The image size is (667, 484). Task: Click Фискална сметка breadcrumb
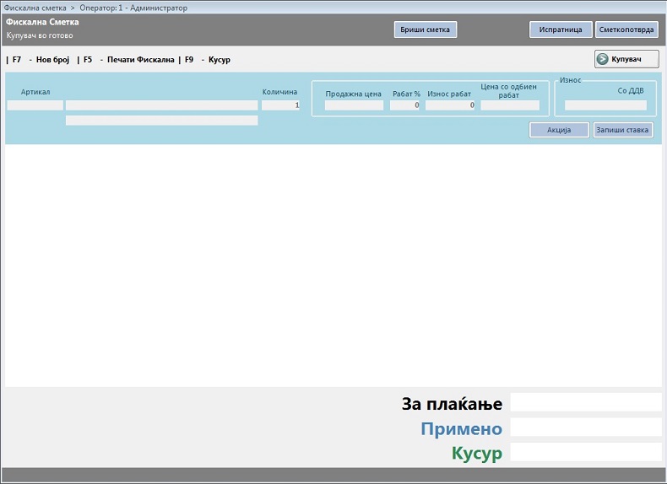(x=35, y=8)
